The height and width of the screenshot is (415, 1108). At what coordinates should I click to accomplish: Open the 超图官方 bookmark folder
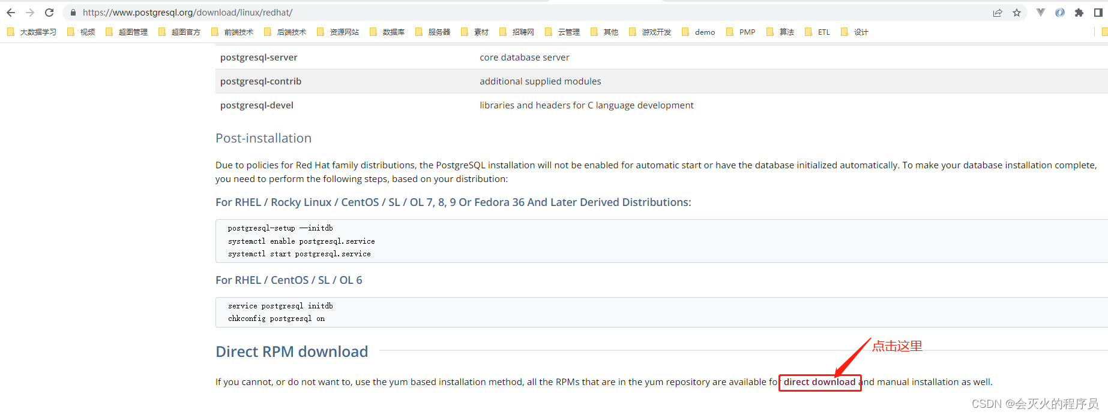(x=179, y=32)
